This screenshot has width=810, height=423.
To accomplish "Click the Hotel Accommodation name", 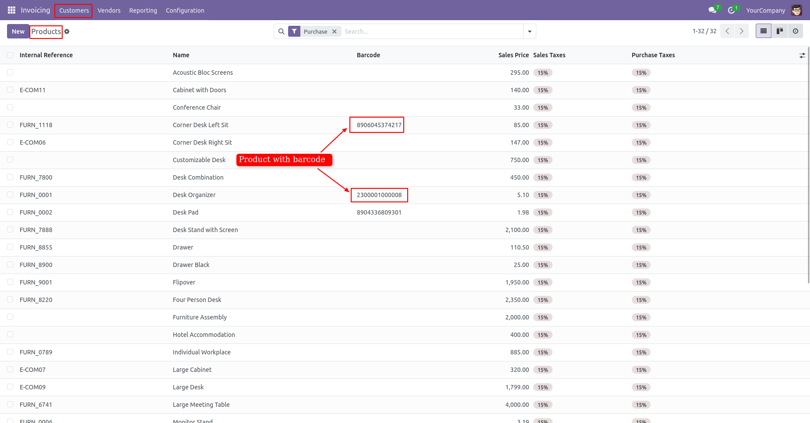I will [204, 335].
